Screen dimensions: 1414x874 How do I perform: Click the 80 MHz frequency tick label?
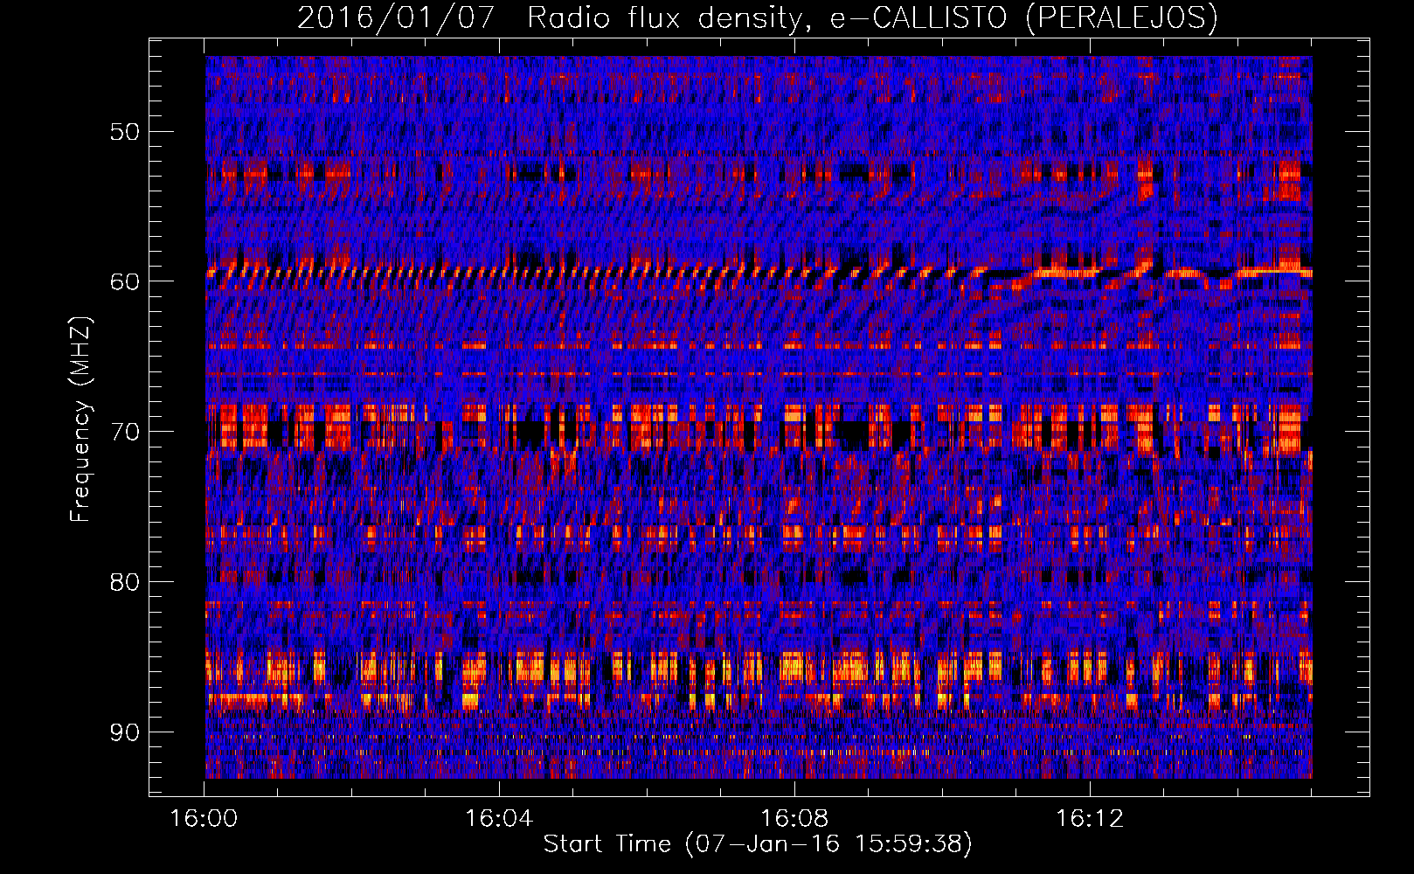point(125,582)
